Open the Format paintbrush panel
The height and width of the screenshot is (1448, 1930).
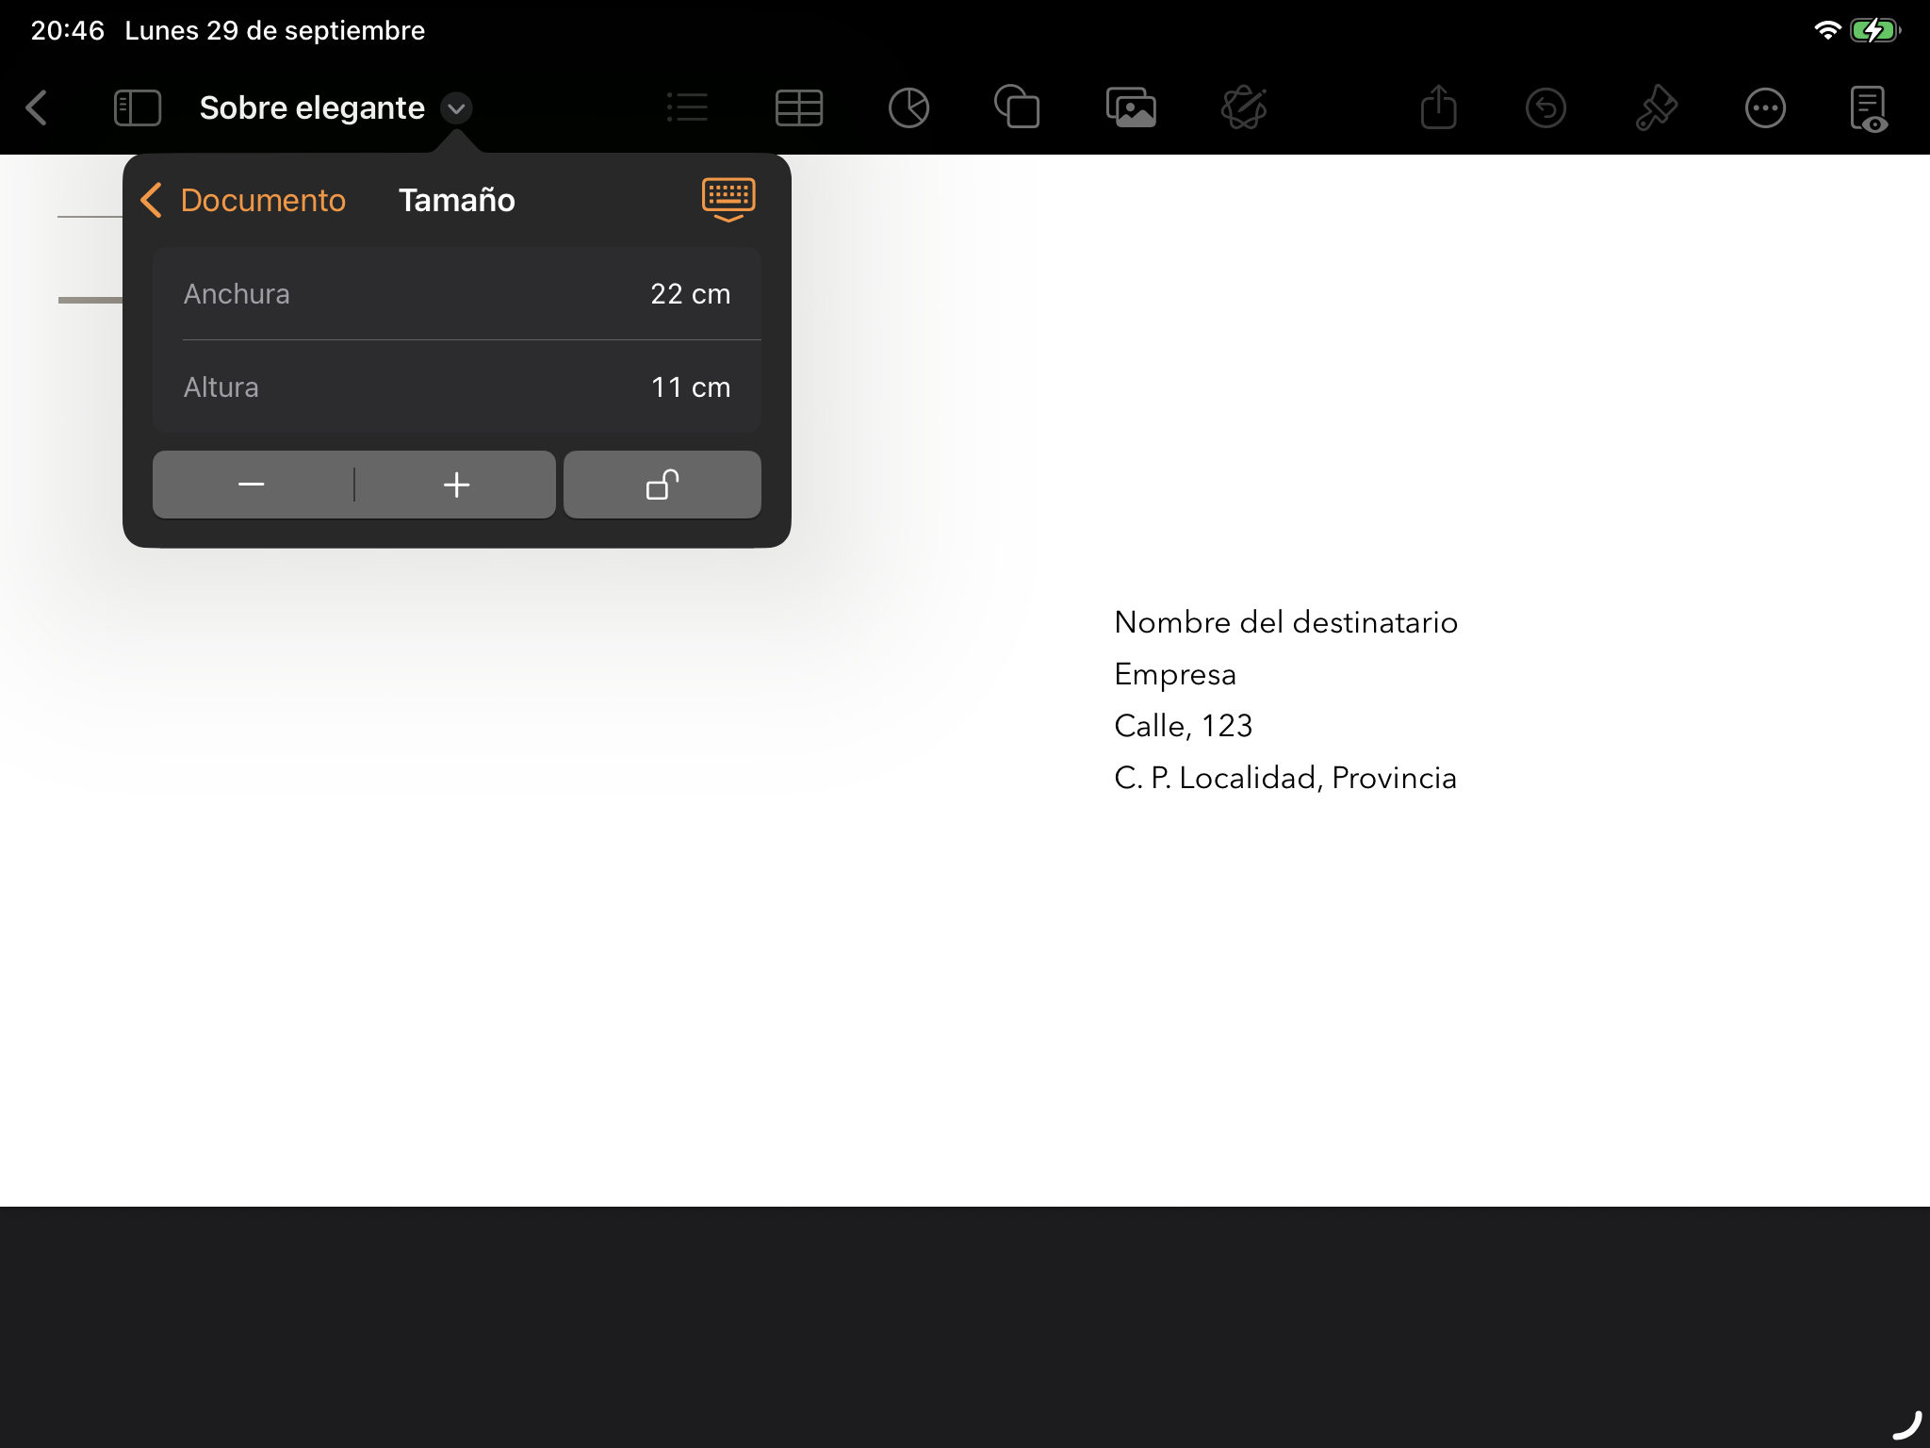[x=1656, y=107]
